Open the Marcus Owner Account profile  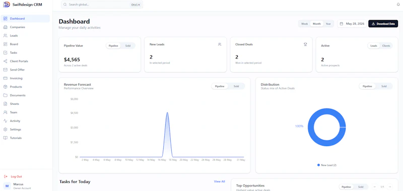pos(26,186)
